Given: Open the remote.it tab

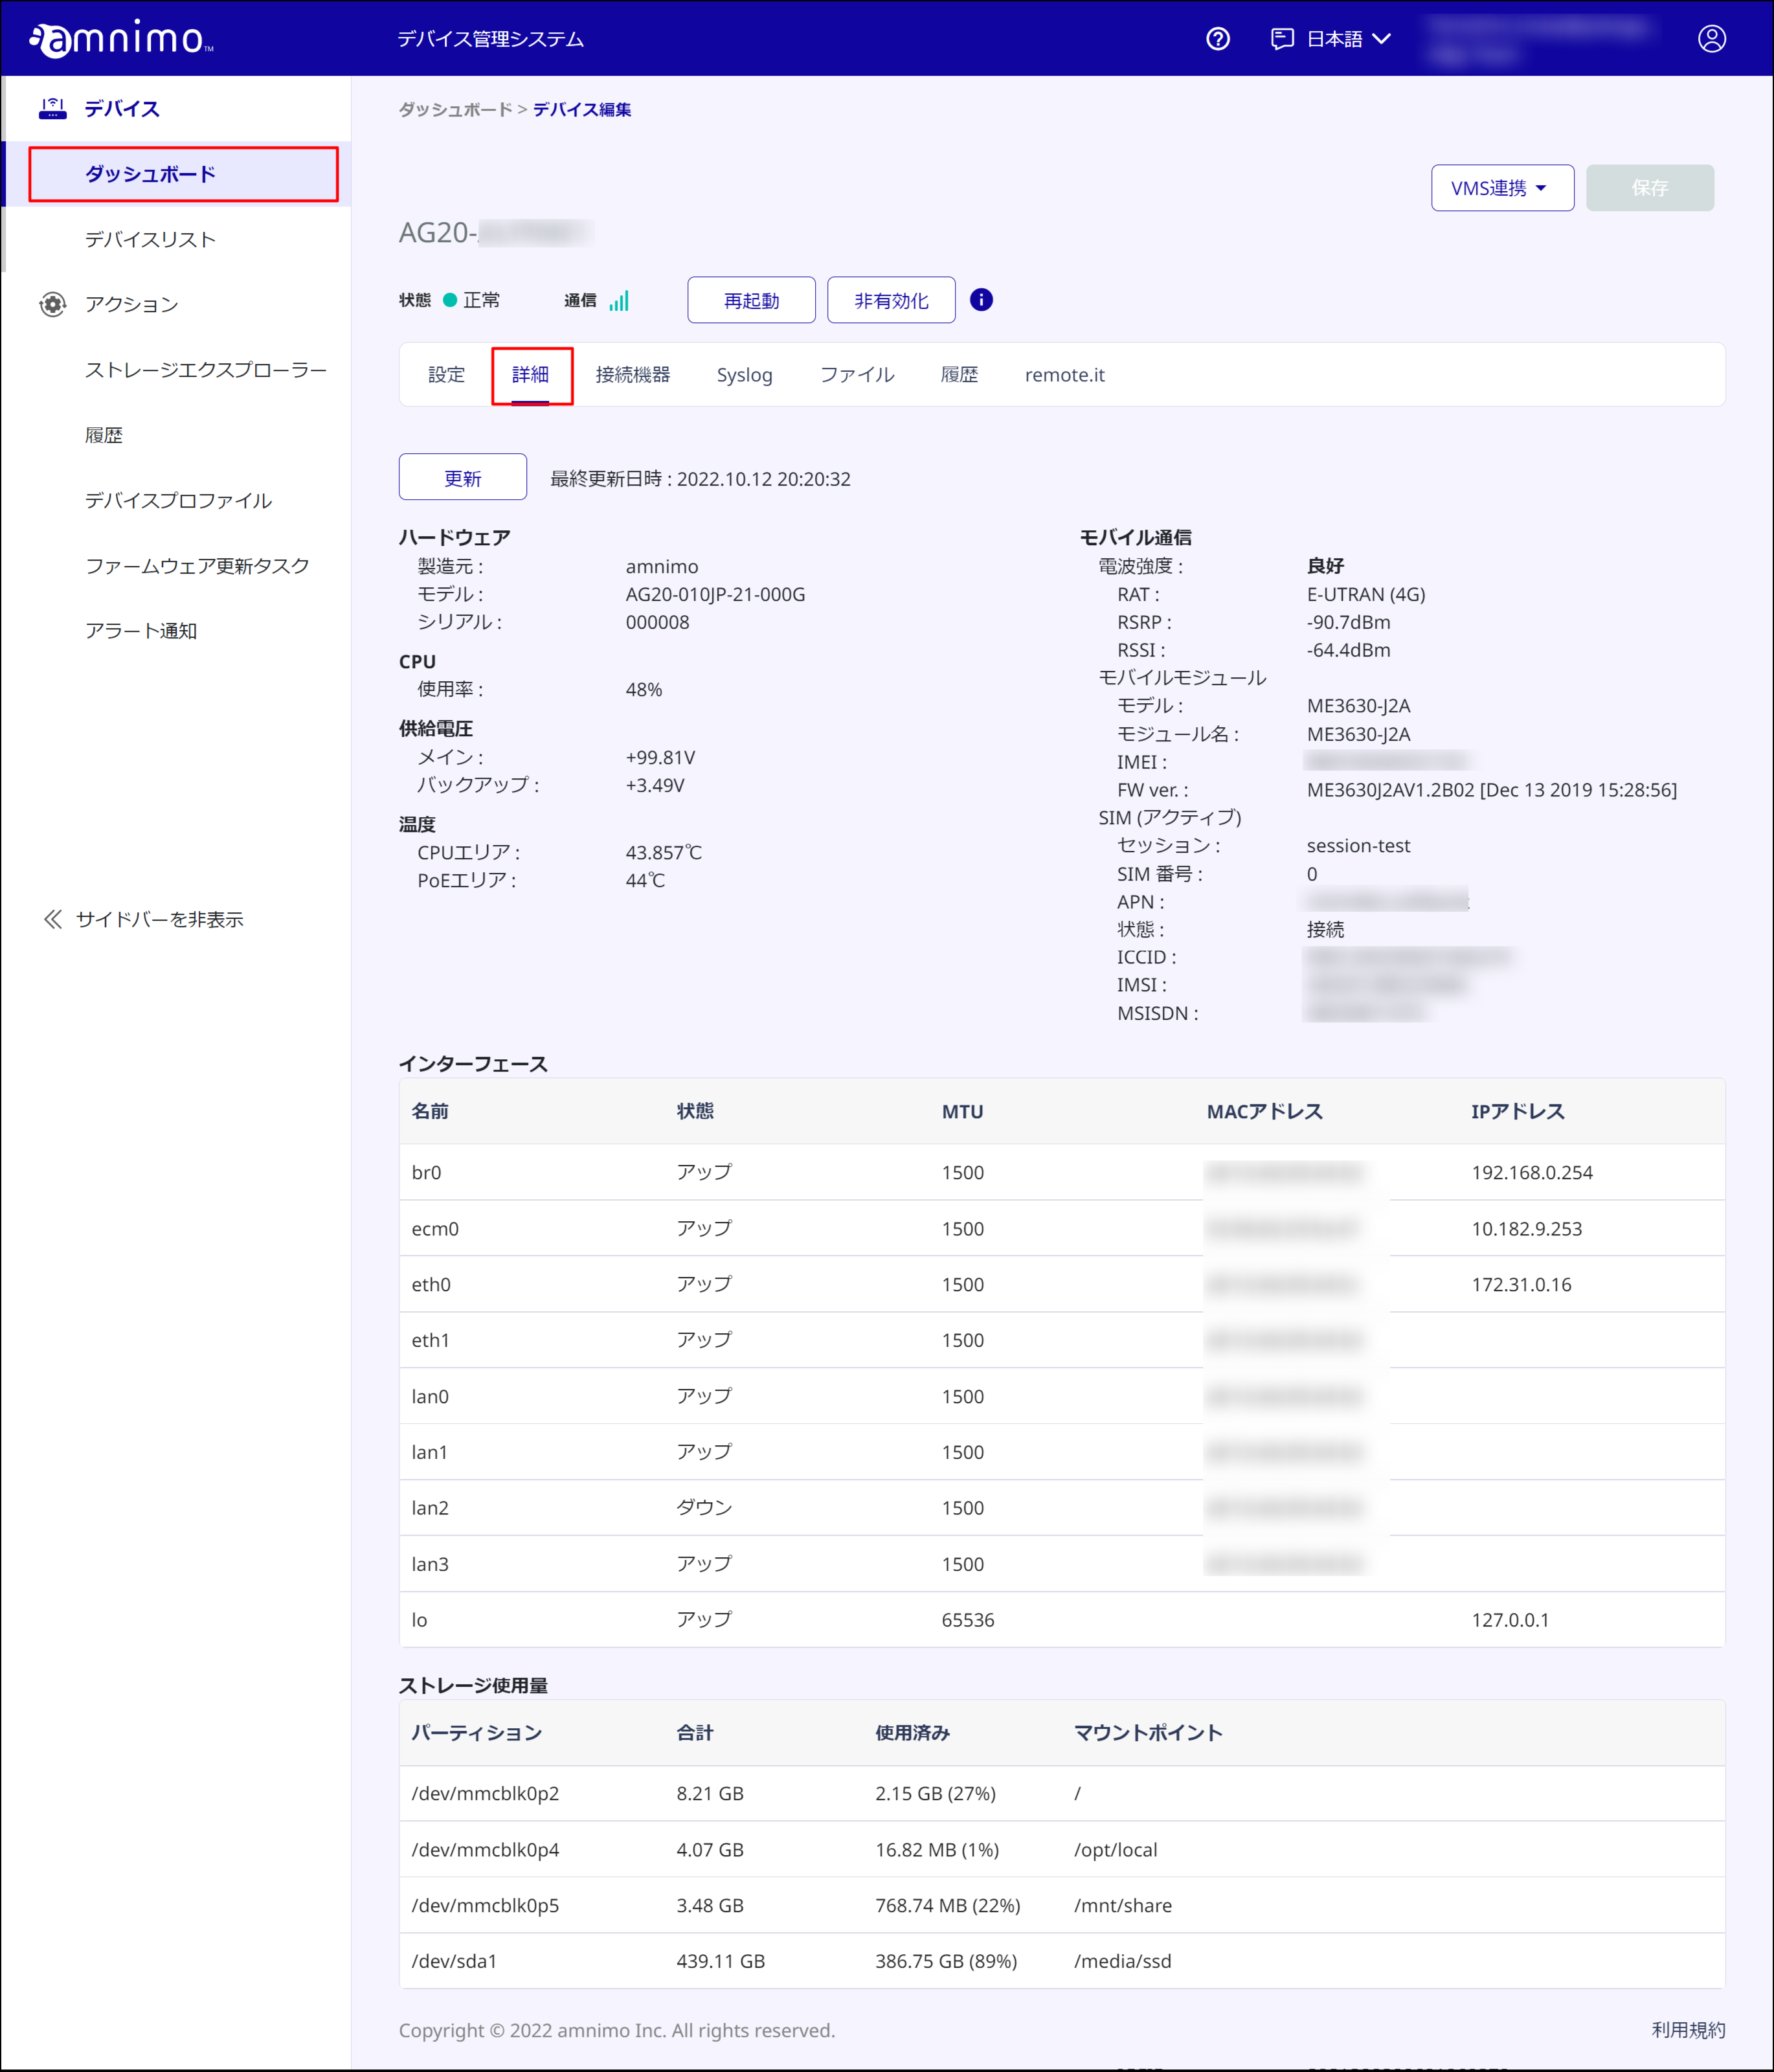Looking at the screenshot, I should pyautogui.click(x=1064, y=375).
